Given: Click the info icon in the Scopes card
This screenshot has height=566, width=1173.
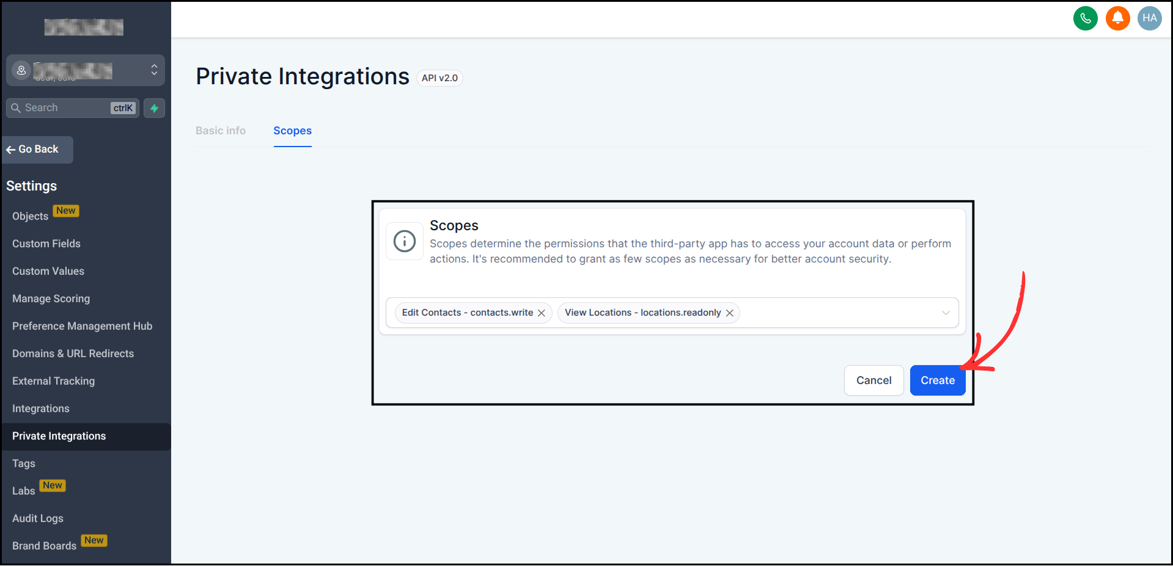Looking at the screenshot, I should [x=404, y=241].
